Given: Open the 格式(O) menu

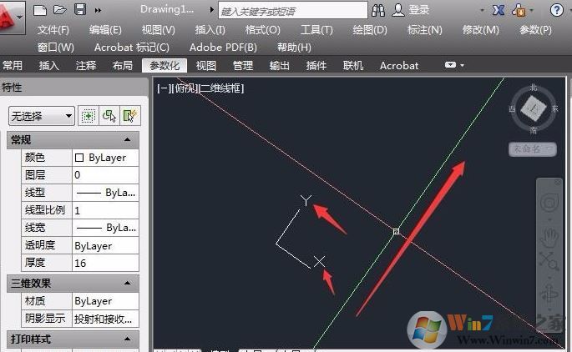Looking at the screenshot, I should click(x=263, y=29).
